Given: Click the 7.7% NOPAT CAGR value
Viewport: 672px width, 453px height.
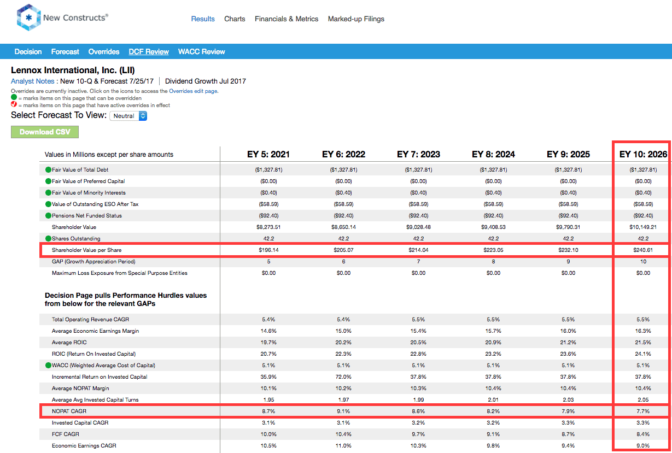Looking at the screenshot, I should (643, 411).
